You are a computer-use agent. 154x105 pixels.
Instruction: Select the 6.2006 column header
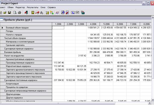click(120, 24)
